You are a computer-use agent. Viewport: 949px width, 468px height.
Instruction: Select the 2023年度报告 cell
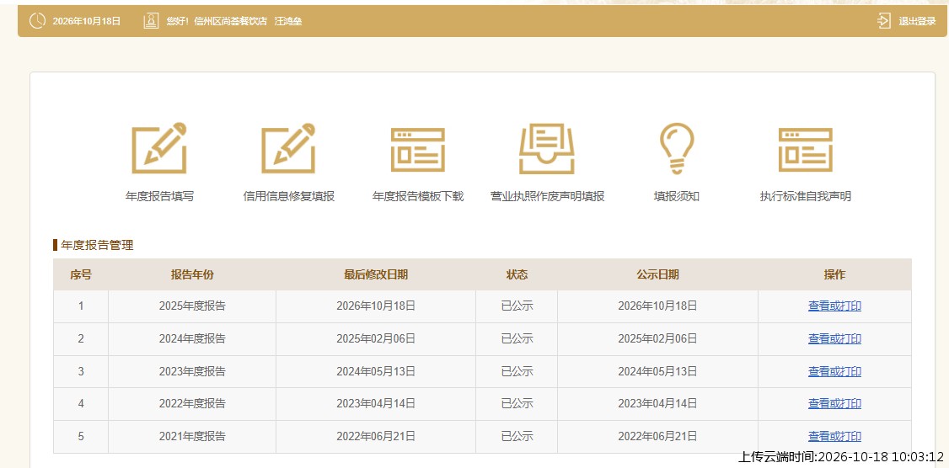click(x=192, y=371)
